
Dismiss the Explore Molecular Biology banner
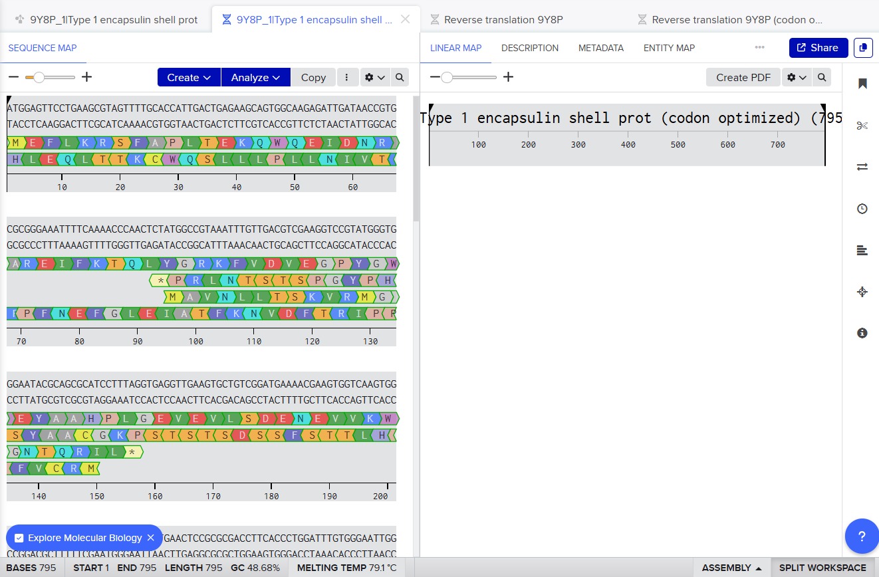pos(151,538)
